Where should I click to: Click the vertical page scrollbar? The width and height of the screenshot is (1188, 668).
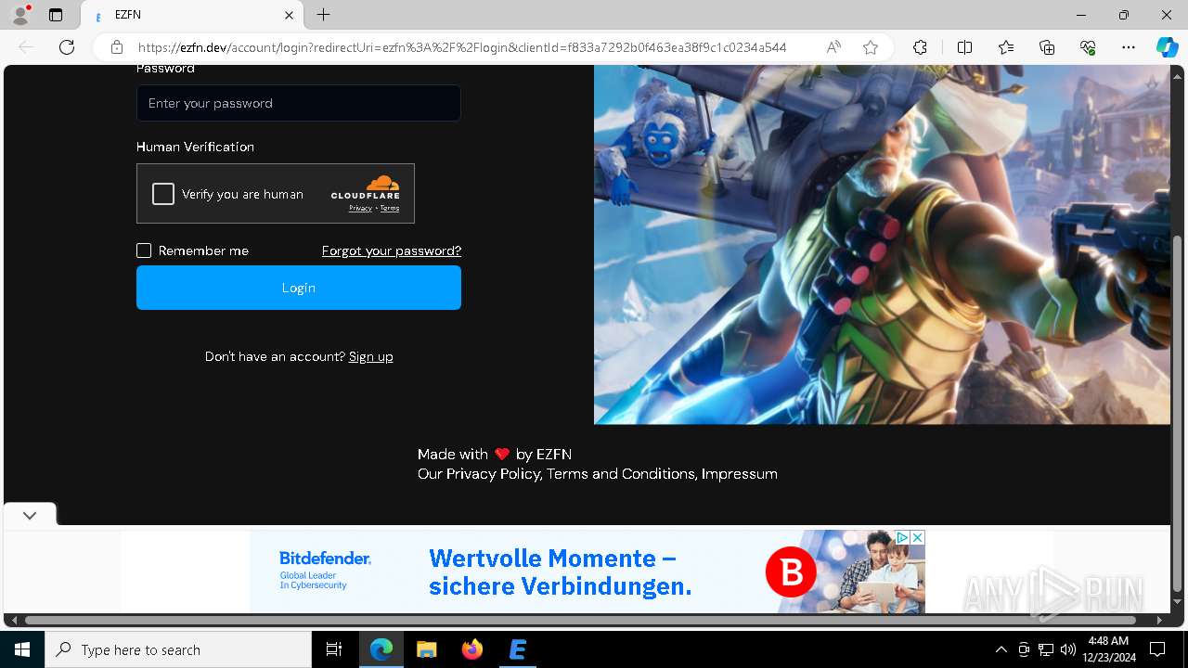pyautogui.click(x=1178, y=413)
